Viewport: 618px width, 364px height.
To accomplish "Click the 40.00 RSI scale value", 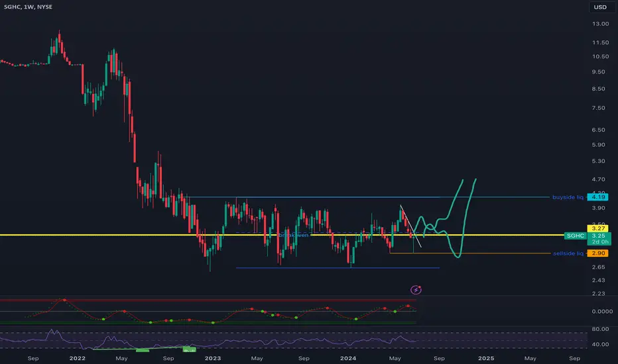I will pyautogui.click(x=600, y=344).
